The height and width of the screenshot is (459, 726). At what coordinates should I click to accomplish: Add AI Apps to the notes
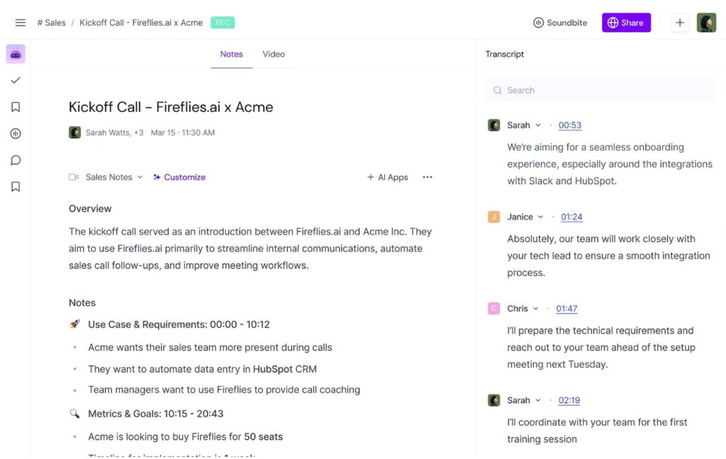(x=388, y=177)
